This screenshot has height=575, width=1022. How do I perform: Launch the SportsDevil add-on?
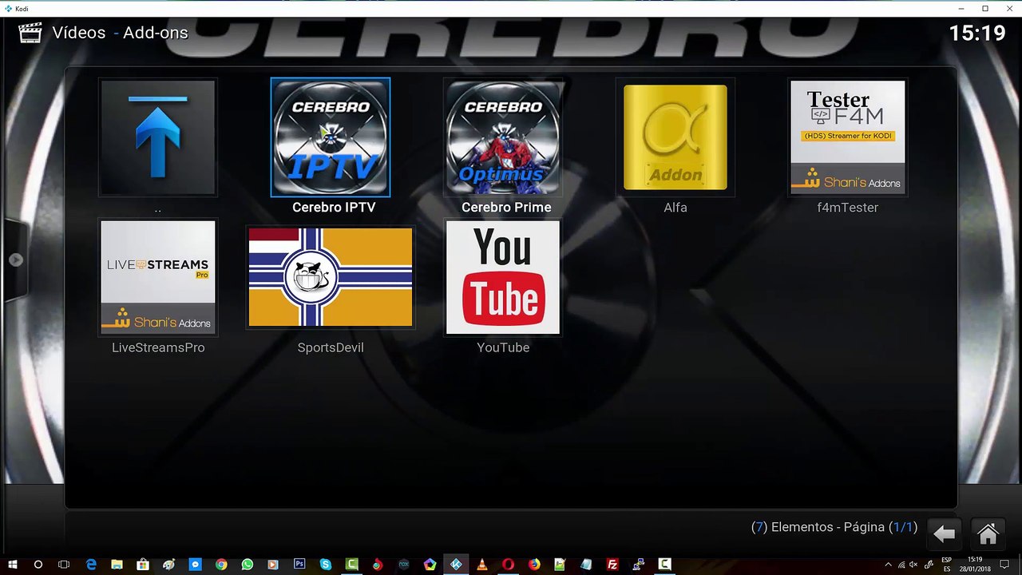click(331, 278)
